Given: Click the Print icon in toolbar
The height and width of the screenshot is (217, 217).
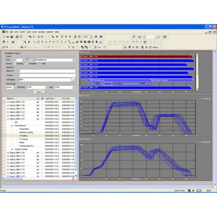Looking at the screenshot, I should 17,37.
